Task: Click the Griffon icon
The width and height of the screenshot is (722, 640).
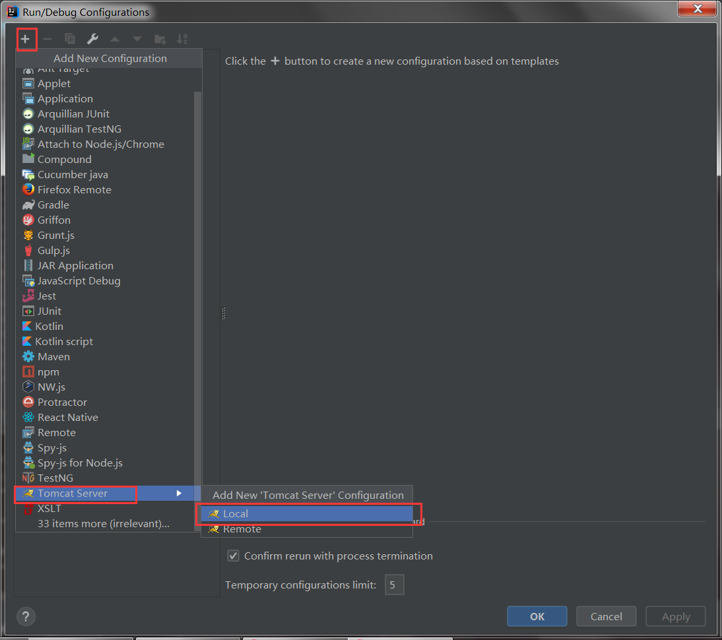Action: 28,220
